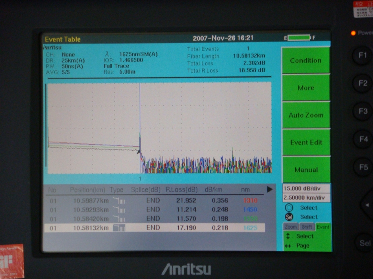Click return loss value 11.214
The width and height of the screenshot is (373, 279).
(x=186, y=210)
